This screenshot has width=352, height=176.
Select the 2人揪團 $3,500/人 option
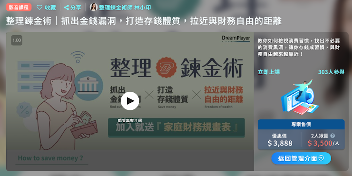[323, 140]
